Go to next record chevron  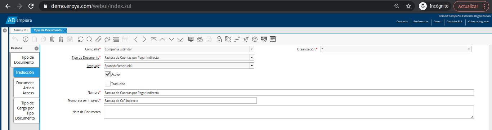point(144,39)
